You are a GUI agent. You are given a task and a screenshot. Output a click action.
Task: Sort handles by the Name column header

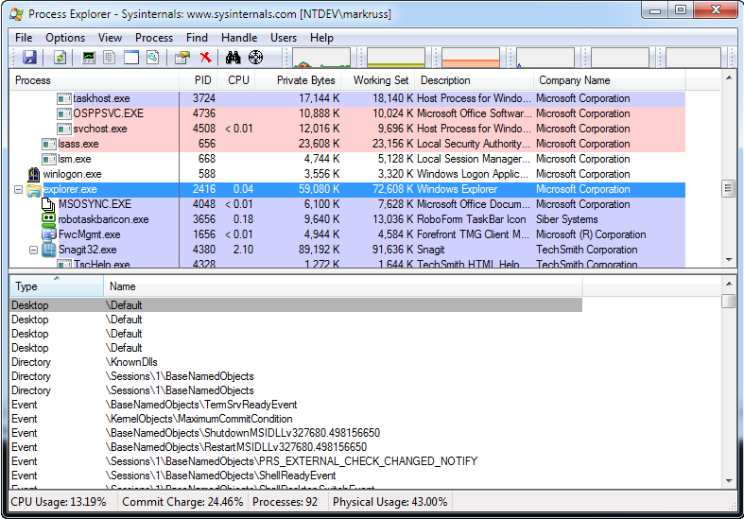[x=343, y=286]
